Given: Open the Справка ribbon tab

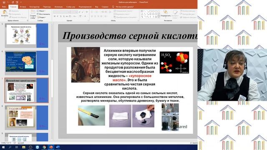Looking at the screenshot, I should [105, 7].
